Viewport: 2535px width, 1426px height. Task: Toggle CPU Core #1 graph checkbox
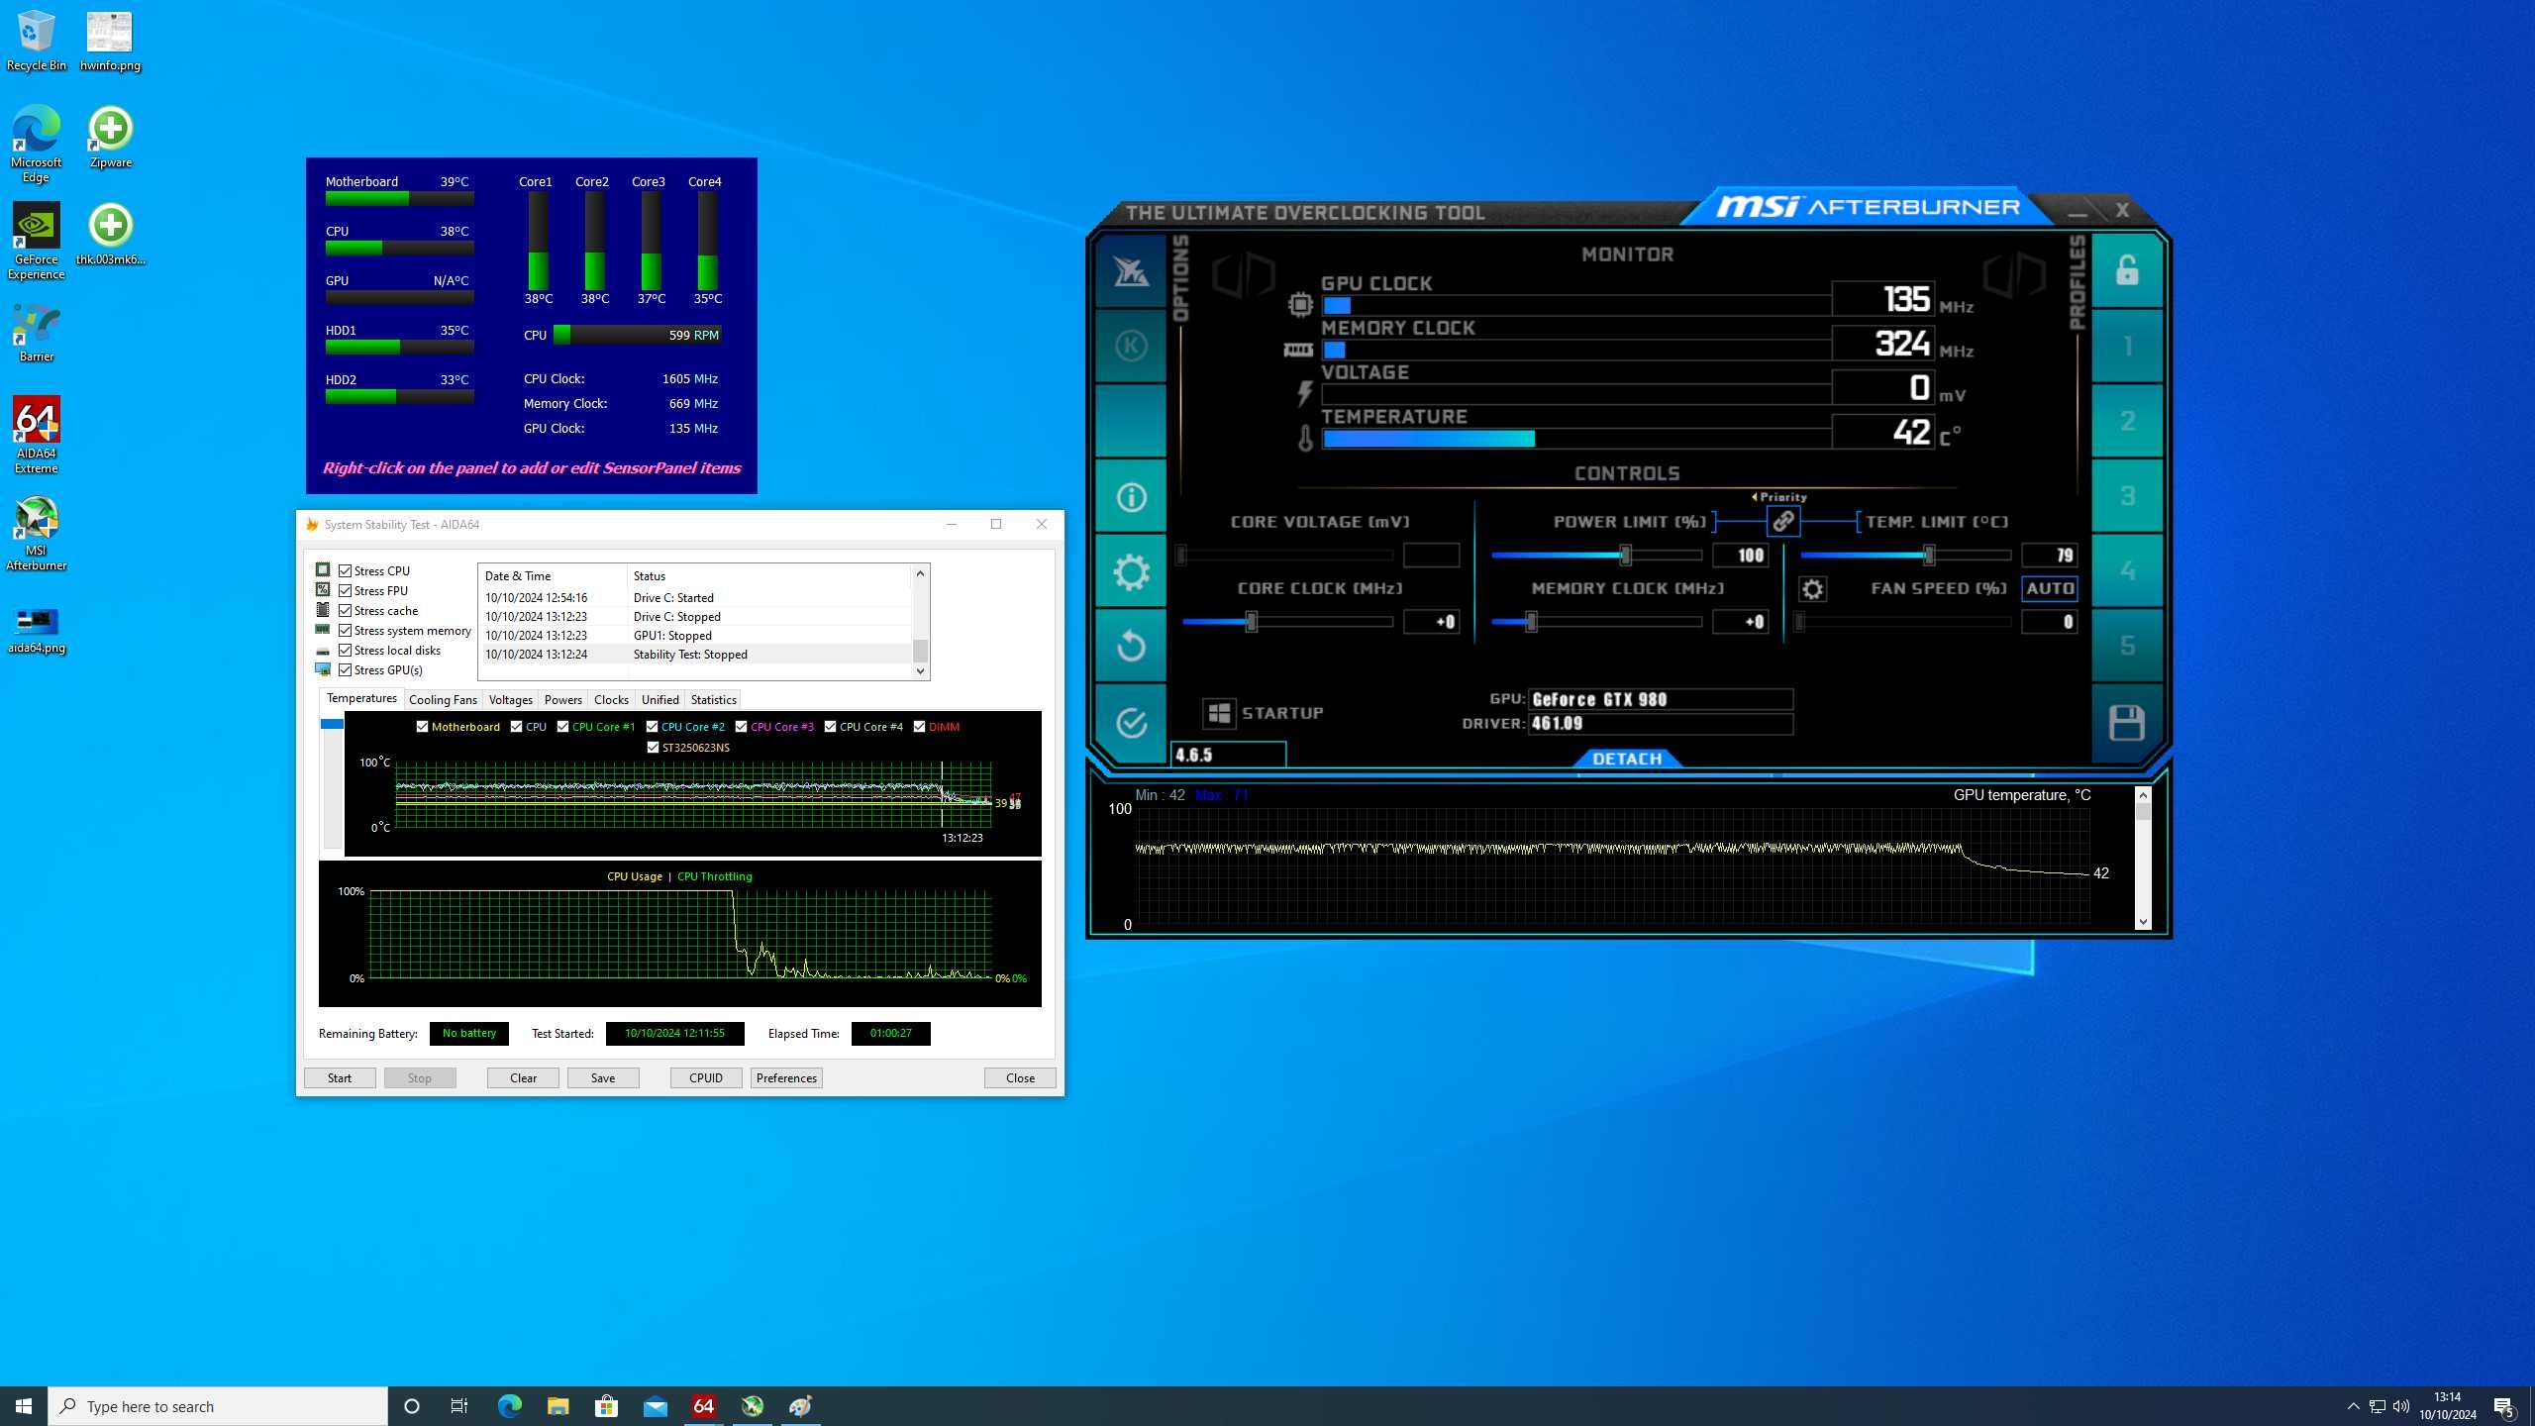point(563,727)
